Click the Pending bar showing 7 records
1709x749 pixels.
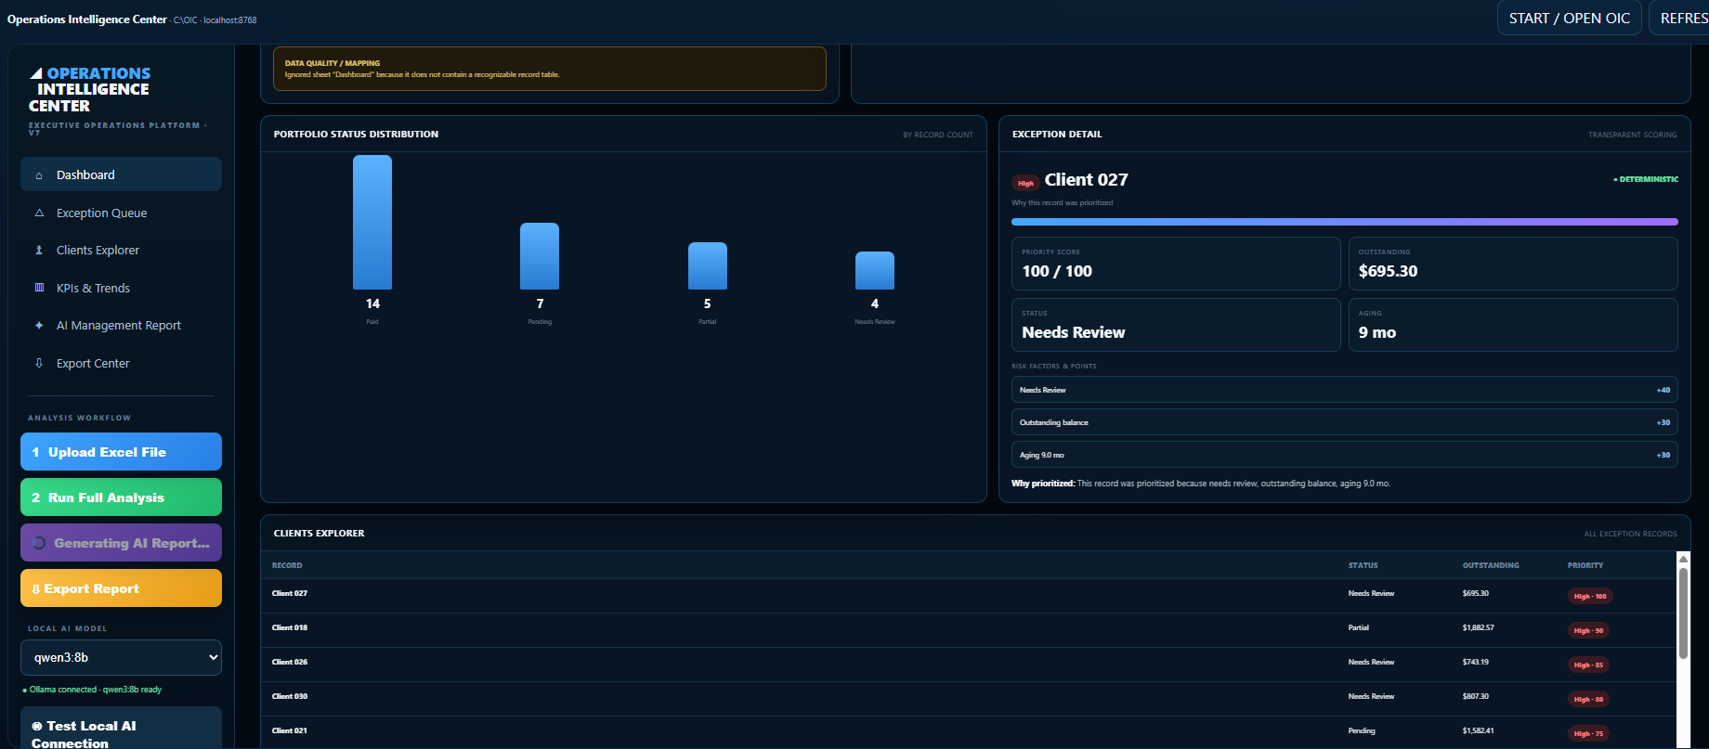pos(540,256)
